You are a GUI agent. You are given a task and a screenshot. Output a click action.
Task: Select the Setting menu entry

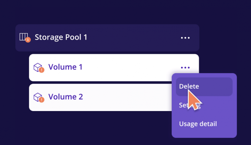tap(190, 105)
